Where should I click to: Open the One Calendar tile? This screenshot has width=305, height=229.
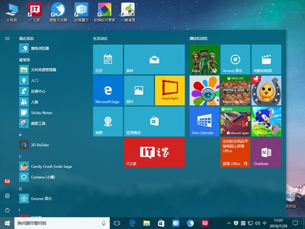tap(204, 122)
